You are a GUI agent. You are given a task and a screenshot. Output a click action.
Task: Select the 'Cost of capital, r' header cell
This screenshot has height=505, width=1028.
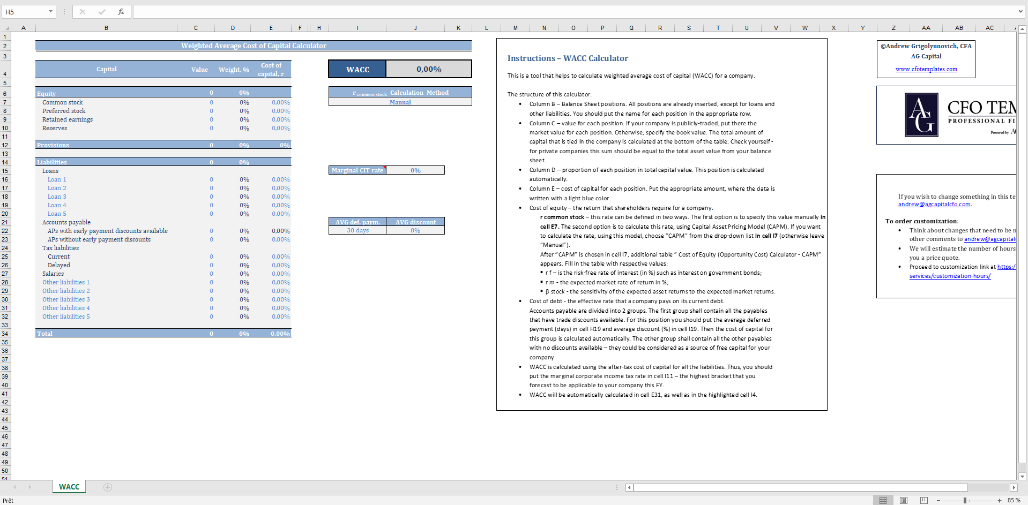coord(271,69)
